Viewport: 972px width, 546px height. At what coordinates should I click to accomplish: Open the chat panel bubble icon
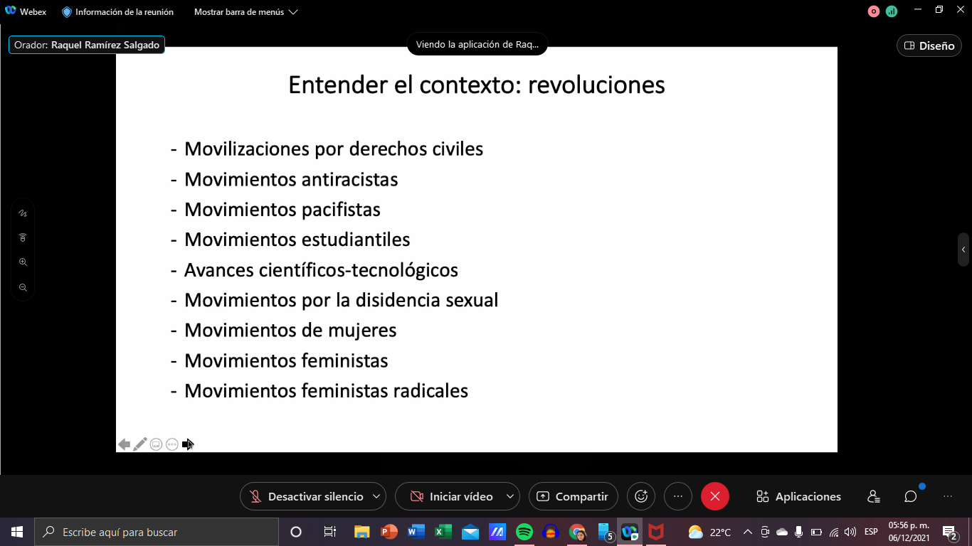click(911, 496)
